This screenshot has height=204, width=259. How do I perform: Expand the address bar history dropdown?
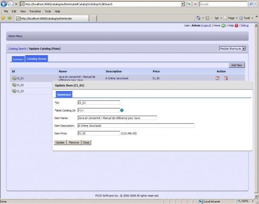point(183,4)
